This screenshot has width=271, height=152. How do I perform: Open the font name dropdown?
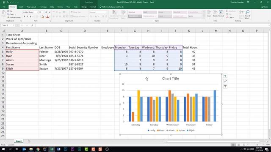[x=37, y=12]
